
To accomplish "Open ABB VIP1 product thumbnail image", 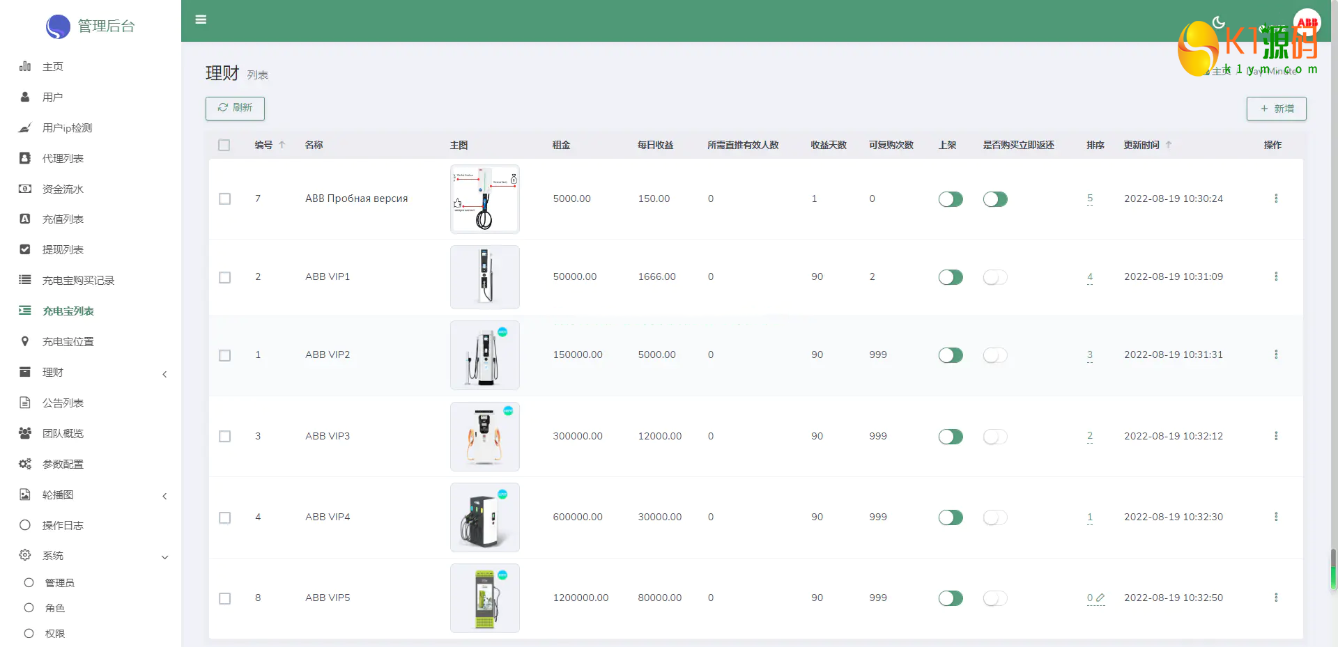I will pyautogui.click(x=485, y=277).
